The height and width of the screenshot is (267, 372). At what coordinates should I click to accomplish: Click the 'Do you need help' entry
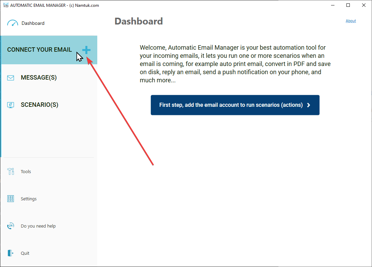[x=38, y=226]
